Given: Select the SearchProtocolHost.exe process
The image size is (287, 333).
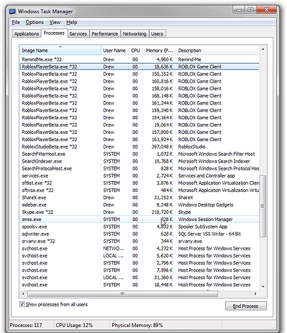Looking at the screenshot, I should 139,168.
